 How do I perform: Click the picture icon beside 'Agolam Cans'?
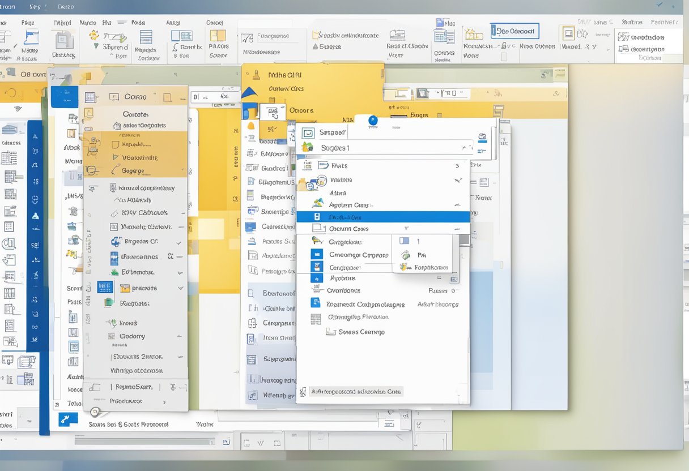tap(317, 204)
